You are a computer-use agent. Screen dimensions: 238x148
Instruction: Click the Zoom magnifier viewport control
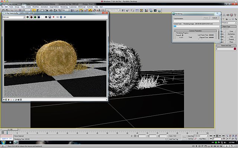227,136
